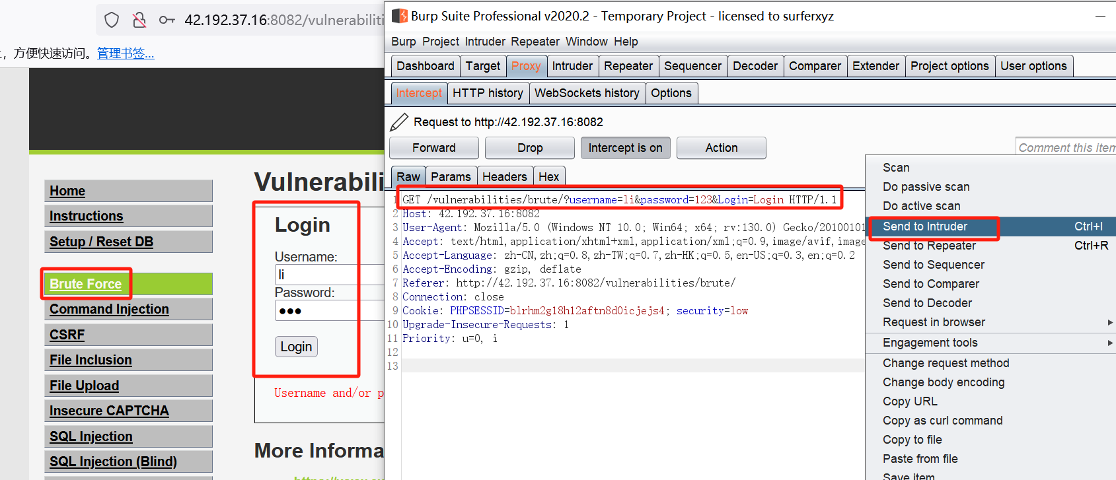Switch to the Dashboard tab
Screen dimensions: 1116x480
426,66
